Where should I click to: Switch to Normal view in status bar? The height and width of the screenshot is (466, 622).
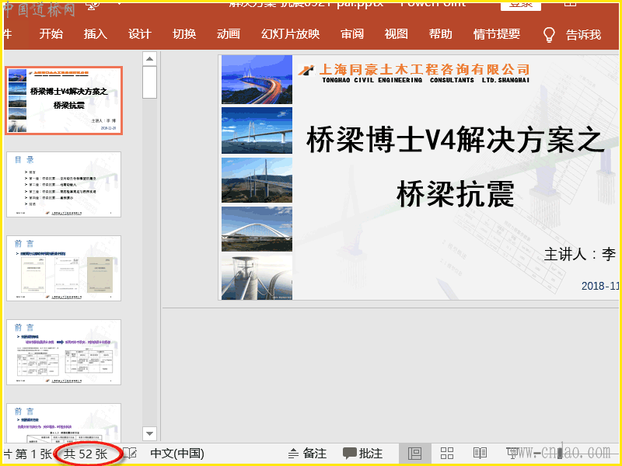pyautogui.click(x=414, y=454)
